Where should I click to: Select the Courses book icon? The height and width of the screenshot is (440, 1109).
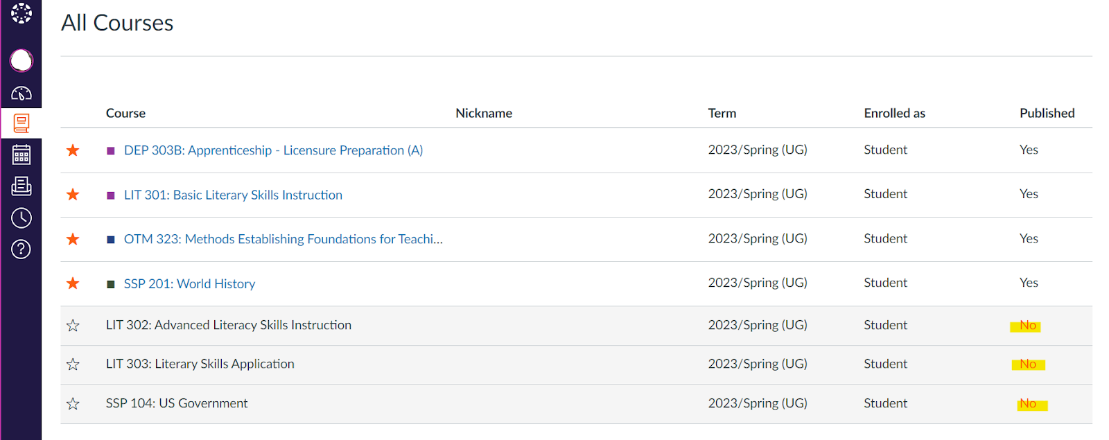[21, 123]
